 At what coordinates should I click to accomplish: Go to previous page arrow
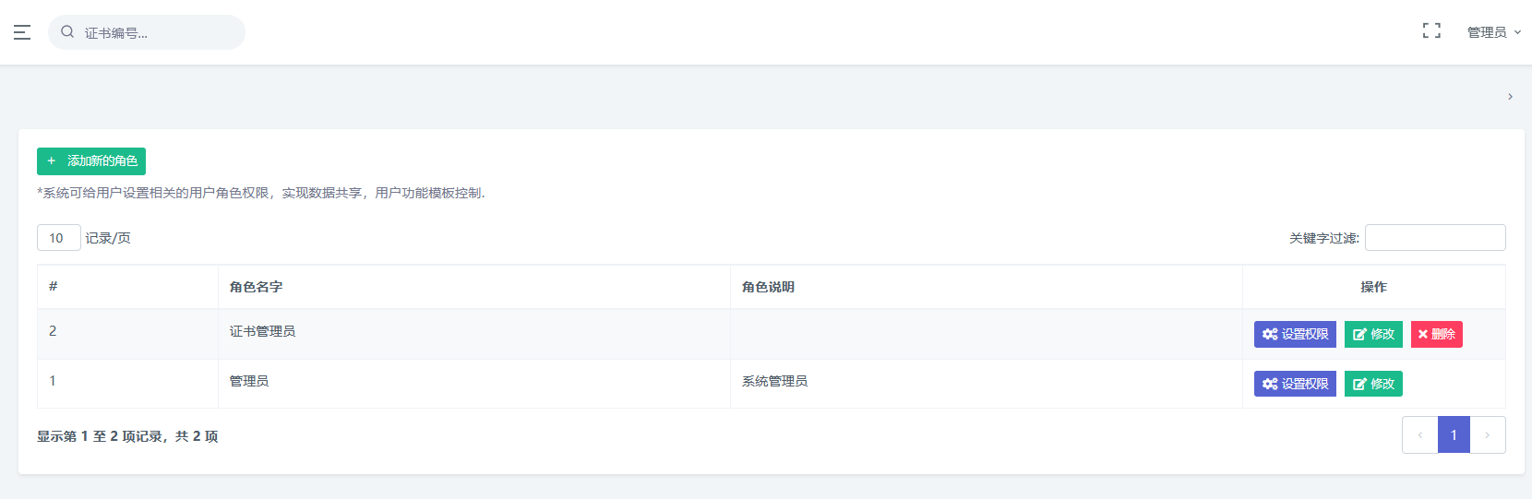1420,435
